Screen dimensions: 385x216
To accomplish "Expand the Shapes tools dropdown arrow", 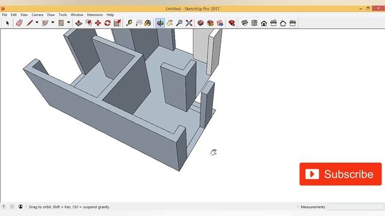I will click(x=69, y=23).
